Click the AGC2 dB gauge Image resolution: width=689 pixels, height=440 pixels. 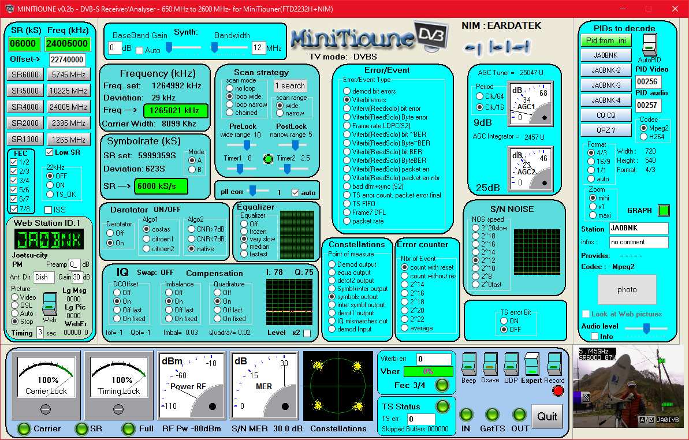pyautogui.click(x=530, y=169)
